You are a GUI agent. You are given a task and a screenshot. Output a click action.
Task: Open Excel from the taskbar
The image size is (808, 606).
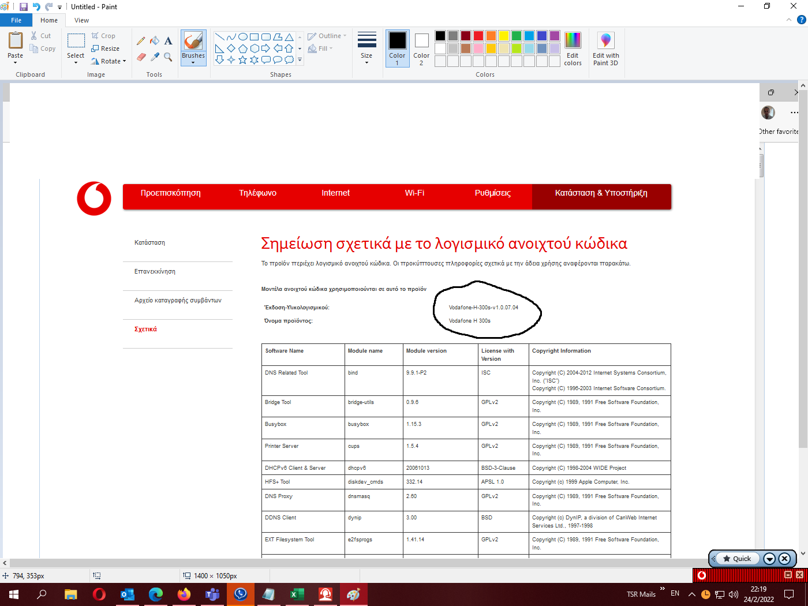pos(297,594)
